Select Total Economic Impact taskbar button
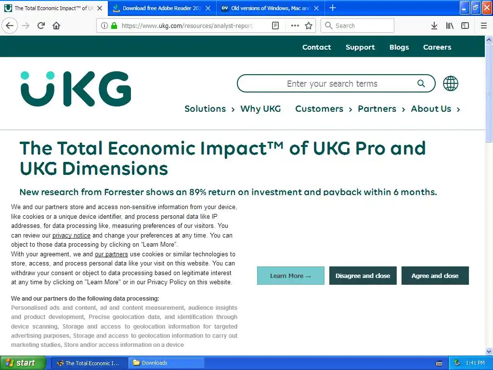Screen dimensions: 493x370 (x=89, y=363)
